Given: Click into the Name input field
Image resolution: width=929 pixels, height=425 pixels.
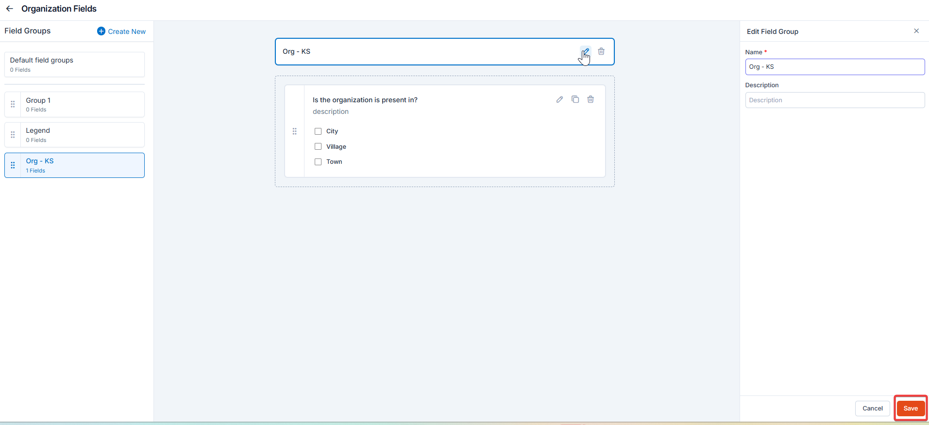Looking at the screenshot, I should point(835,67).
